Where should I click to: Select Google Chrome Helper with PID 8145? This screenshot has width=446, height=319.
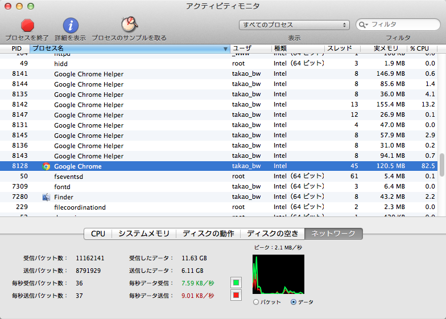coord(218,136)
